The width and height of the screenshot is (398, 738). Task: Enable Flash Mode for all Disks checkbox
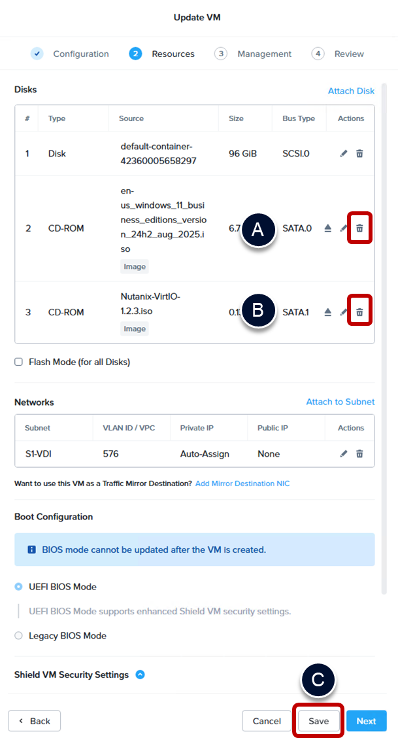click(x=19, y=362)
